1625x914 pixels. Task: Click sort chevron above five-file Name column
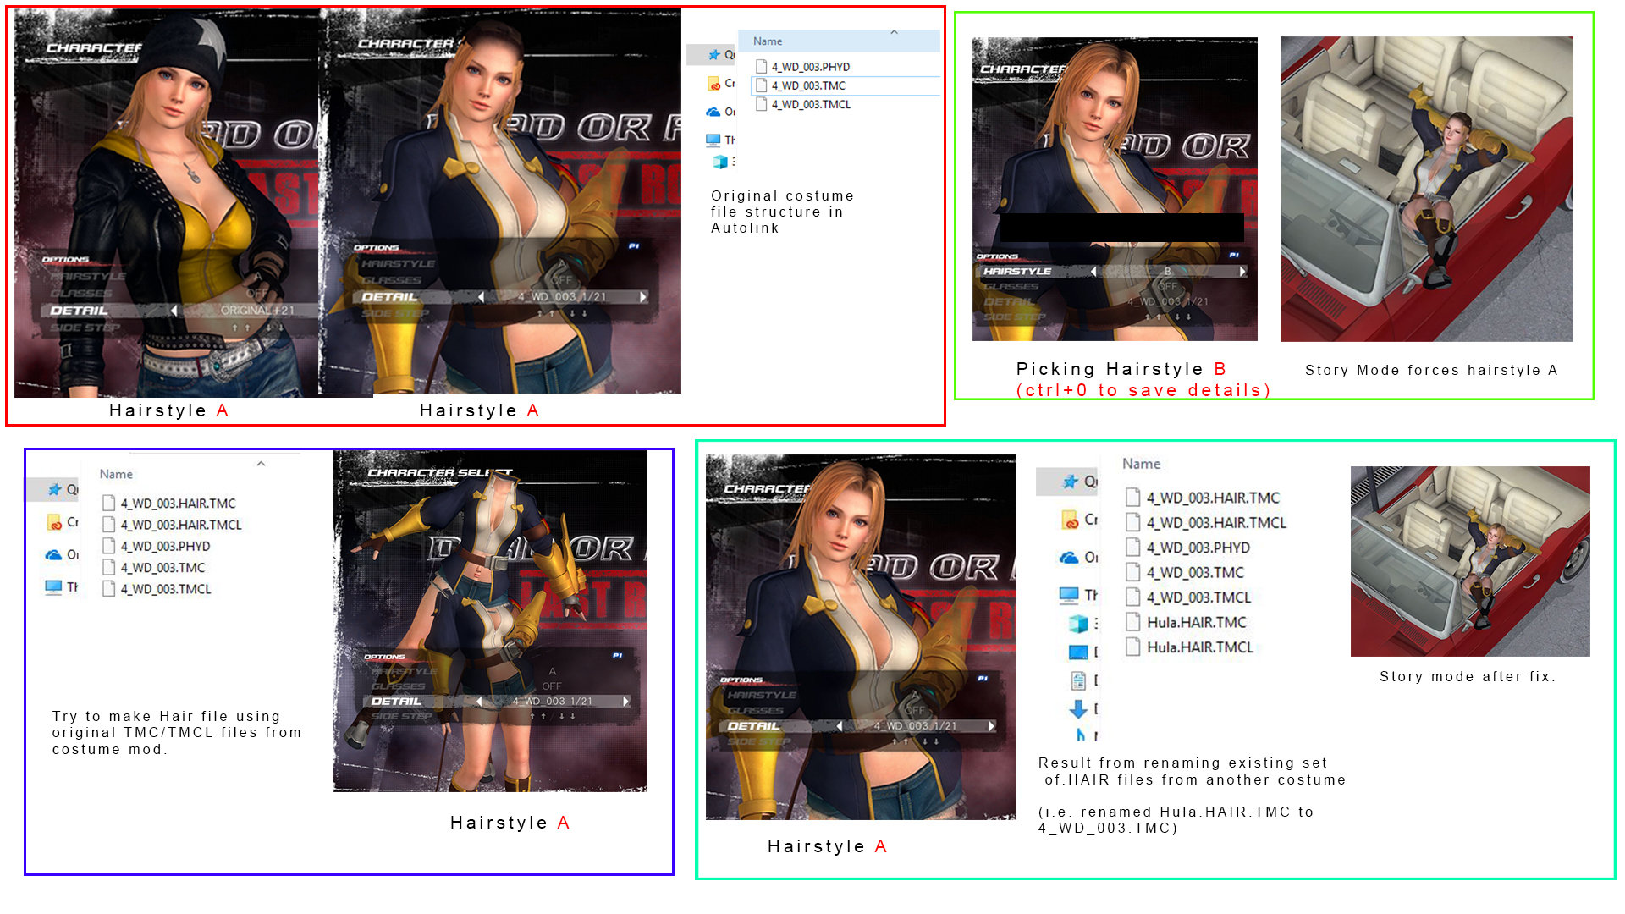pos(261,463)
